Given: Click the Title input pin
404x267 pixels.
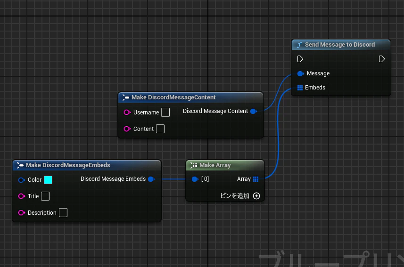Looking at the screenshot, I should pos(21,196).
